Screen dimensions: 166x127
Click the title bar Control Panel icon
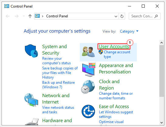pos(7,6)
